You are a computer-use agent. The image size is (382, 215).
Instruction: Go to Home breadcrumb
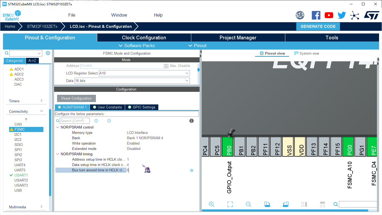[10, 27]
